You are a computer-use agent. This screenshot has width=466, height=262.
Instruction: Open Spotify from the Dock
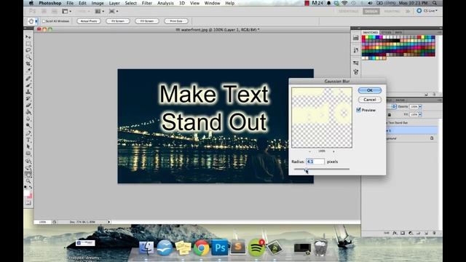(256, 247)
